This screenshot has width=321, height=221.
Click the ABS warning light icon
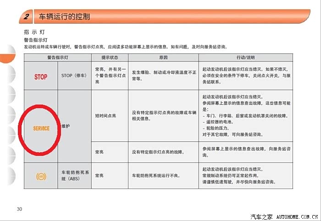(41, 176)
